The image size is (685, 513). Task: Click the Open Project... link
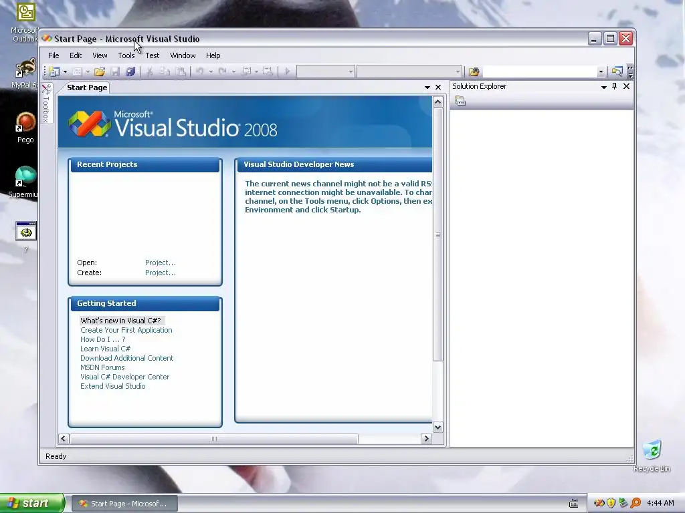[x=161, y=263]
